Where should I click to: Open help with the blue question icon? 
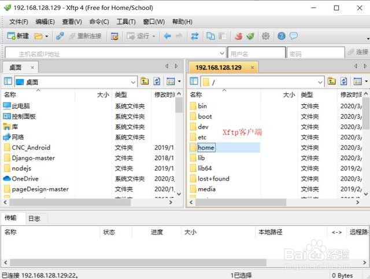tap(282, 36)
